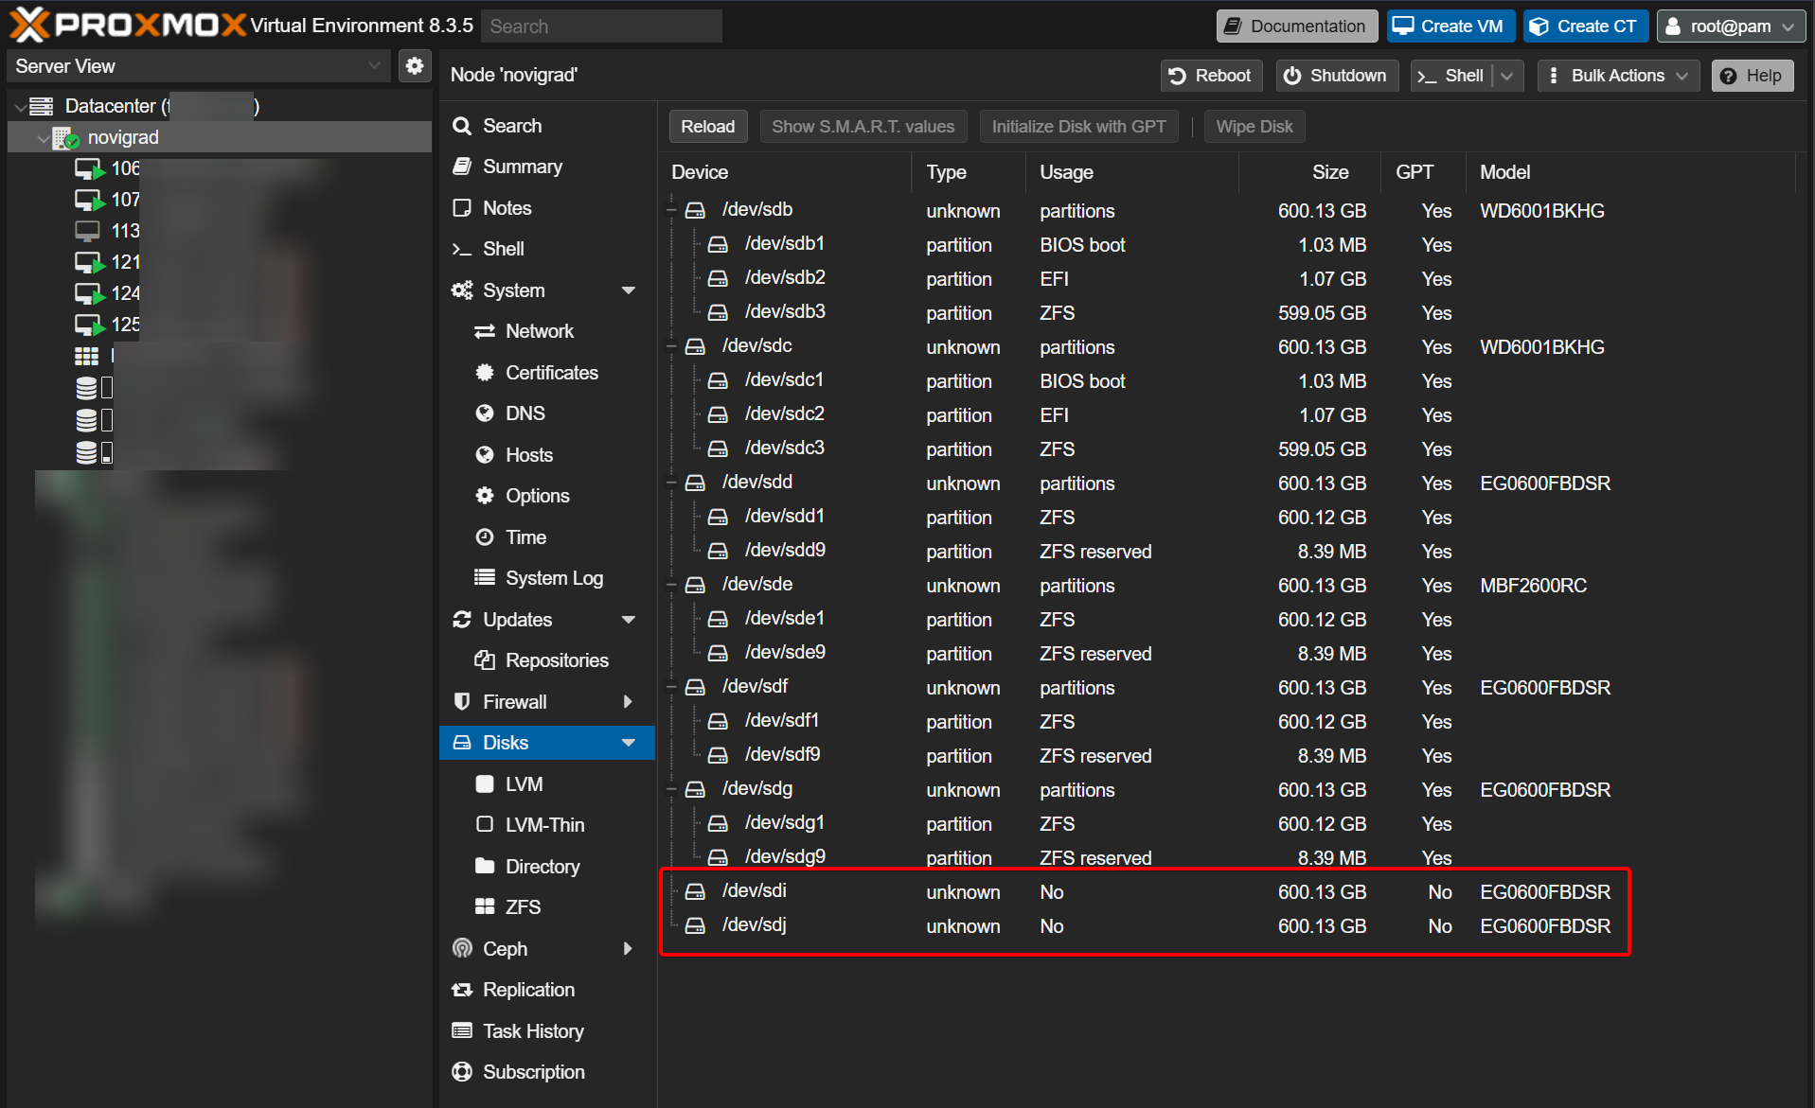Select the novigrad node icon
This screenshot has height=1108, width=1815.
65,138
